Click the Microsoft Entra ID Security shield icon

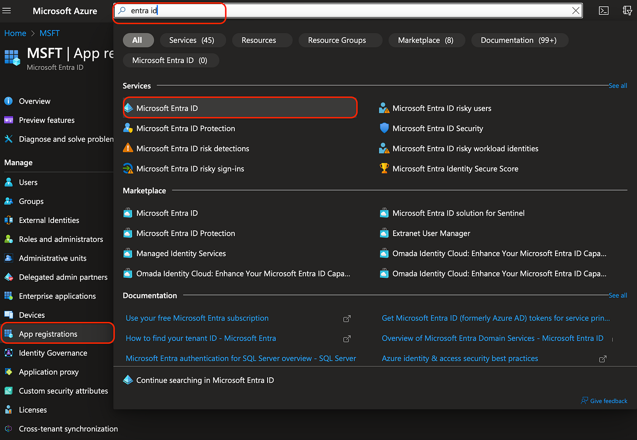(384, 128)
